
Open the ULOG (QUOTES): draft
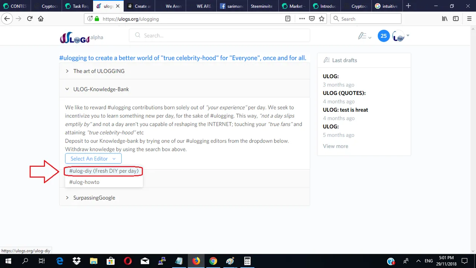coord(344,93)
